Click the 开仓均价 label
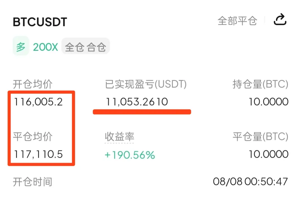Screen dimensions: 301x198 [33, 84]
